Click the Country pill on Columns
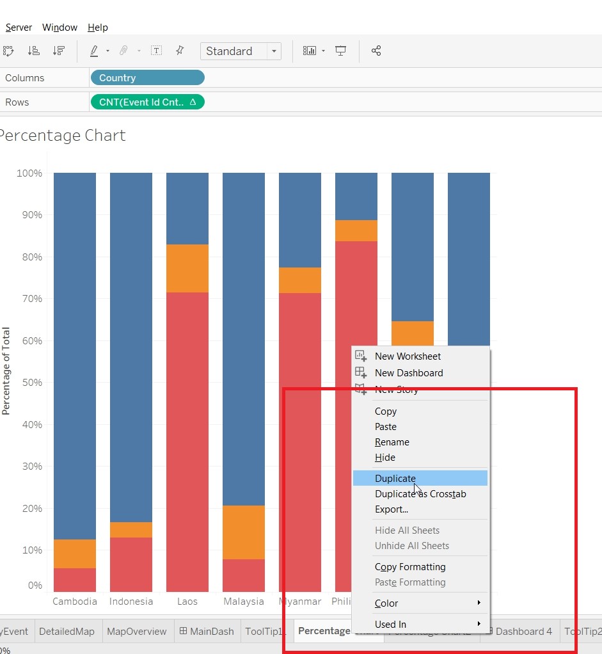Screen dimensions: 602x654 (x=147, y=78)
